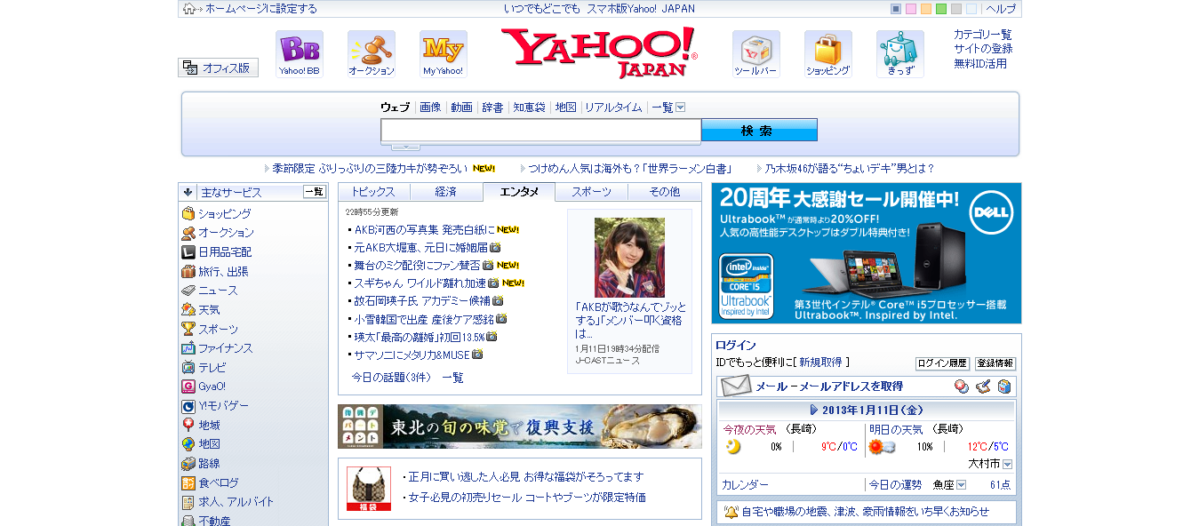
Task: Open the ヘルプ link
Action: coord(1001,9)
